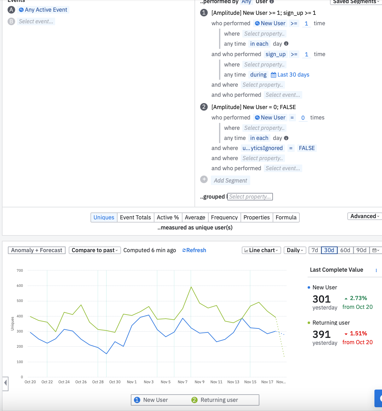Viewport: 382px width, 411px height.
Task: Click the Add Segment plus icon
Action: 204,179
